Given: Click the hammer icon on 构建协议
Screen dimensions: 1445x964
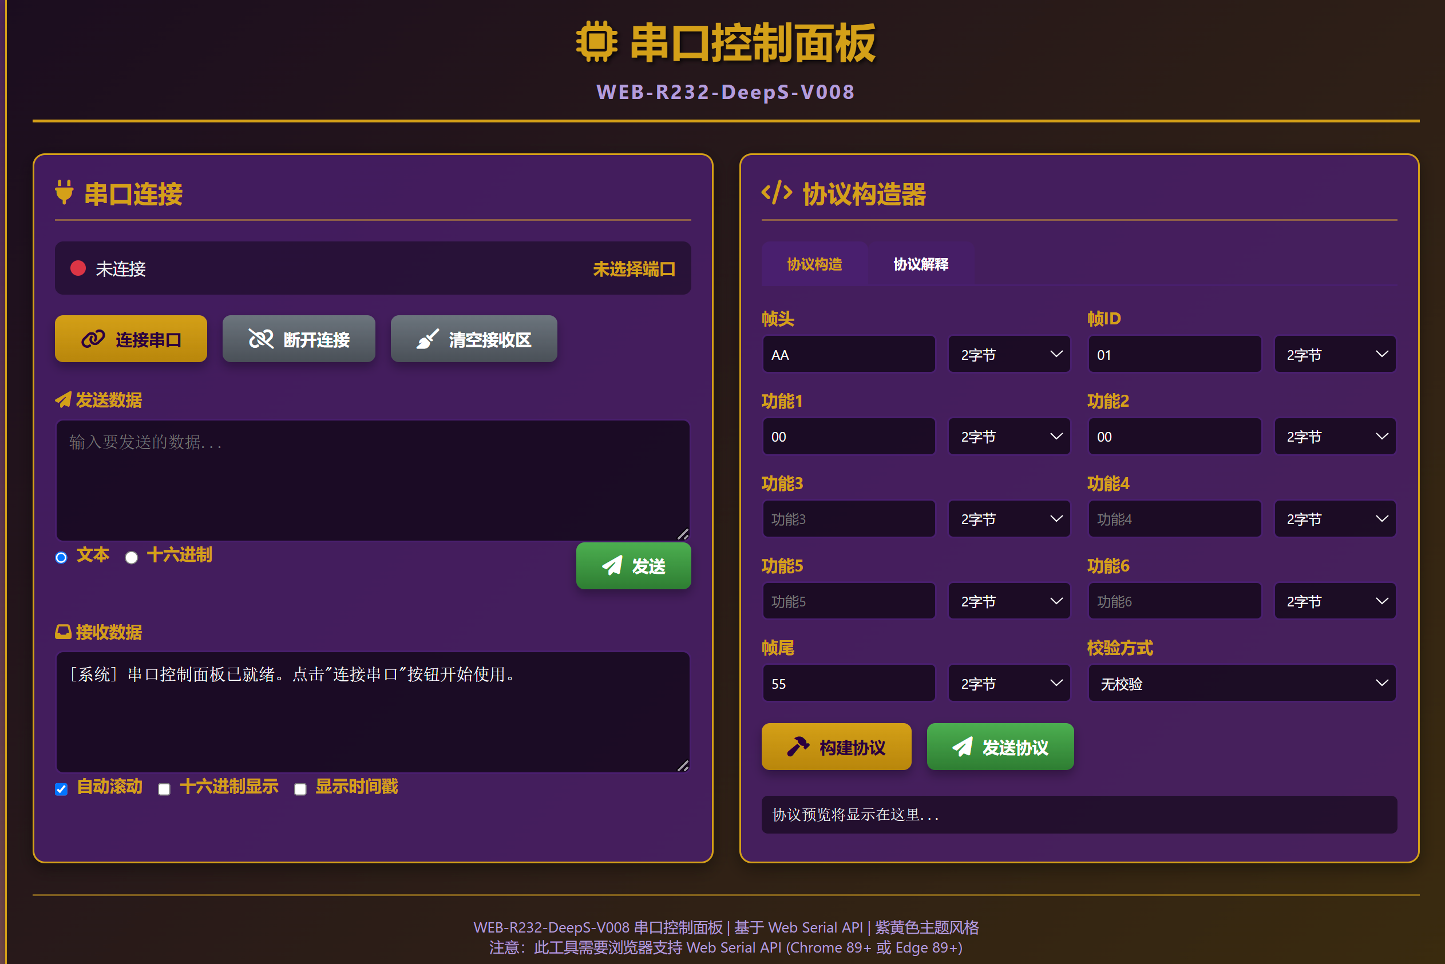Looking at the screenshot, I should [x=798, y=747].
